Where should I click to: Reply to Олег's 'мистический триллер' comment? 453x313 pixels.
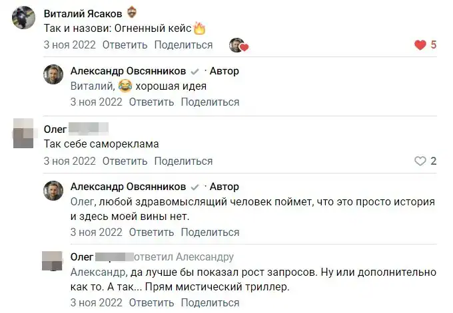151,303
